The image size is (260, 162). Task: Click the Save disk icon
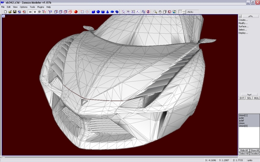point(15,12)
